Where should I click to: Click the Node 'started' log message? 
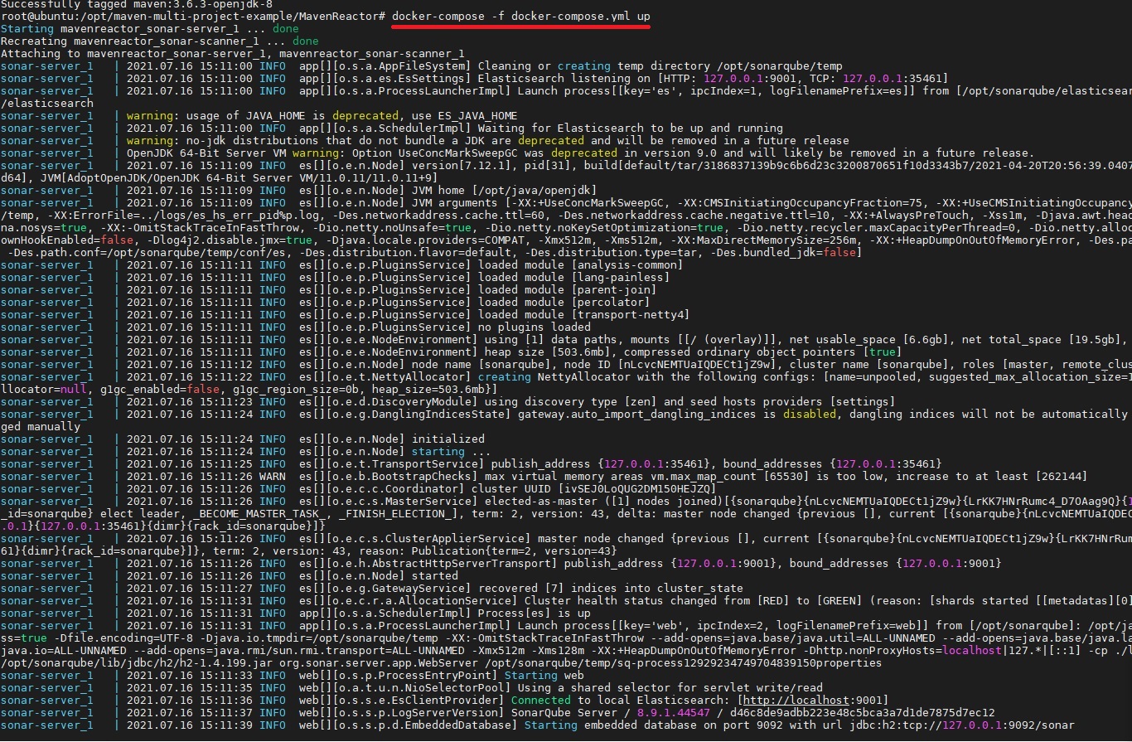click(435, 576)
